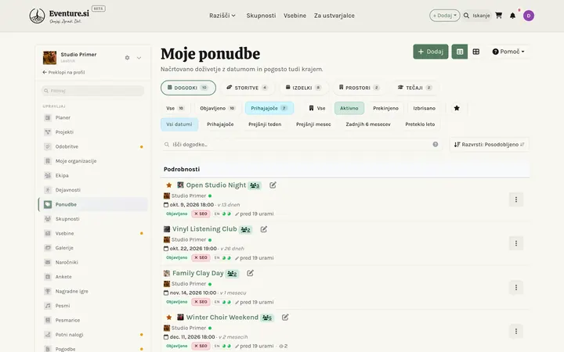Toggle the Aktivno status filter
This screenshot has height=352, width=564.
coord(349,108)
